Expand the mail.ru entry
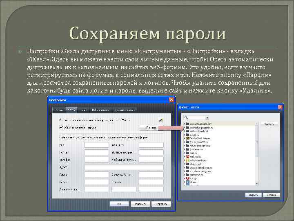This screenshot has width=294, height=221. [x=185, y=153]
